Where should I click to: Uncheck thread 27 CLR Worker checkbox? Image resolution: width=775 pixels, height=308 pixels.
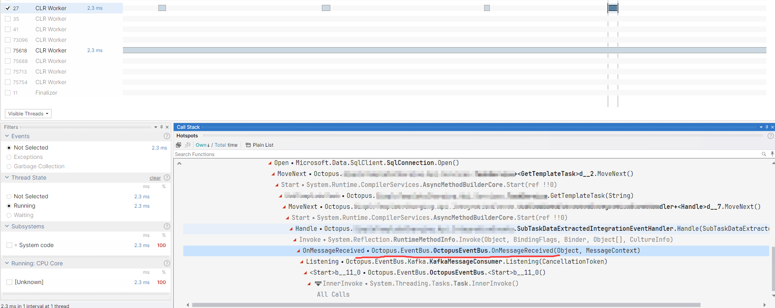8,8
